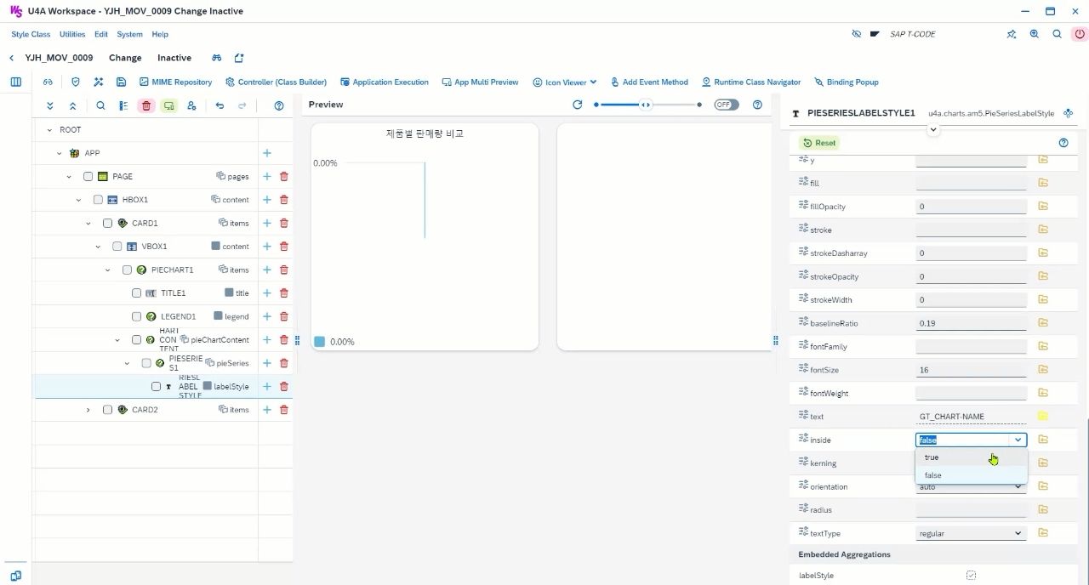
Task: Select 'false' in the inside dropdown list
Action: (x=971, y=475)
